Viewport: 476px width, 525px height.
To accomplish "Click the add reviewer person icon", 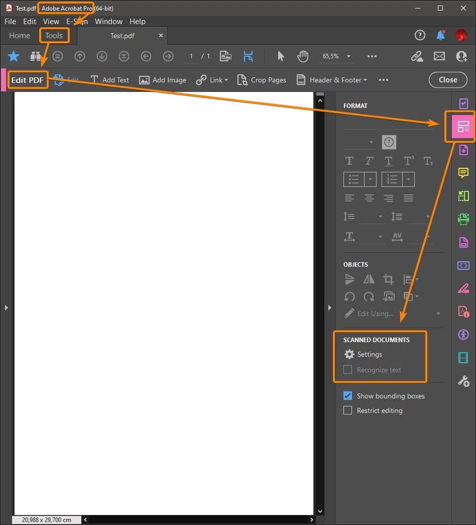I will 461,56.
